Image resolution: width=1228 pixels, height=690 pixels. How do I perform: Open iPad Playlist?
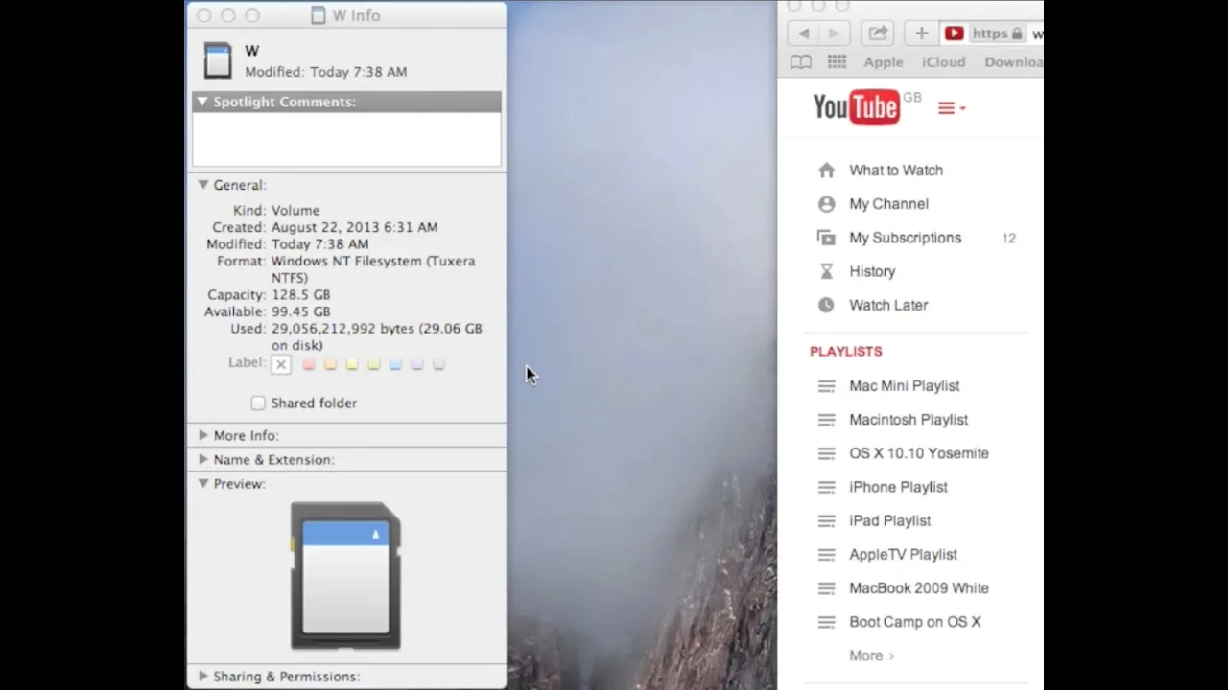pyautogui.click(x=890, y=520)
